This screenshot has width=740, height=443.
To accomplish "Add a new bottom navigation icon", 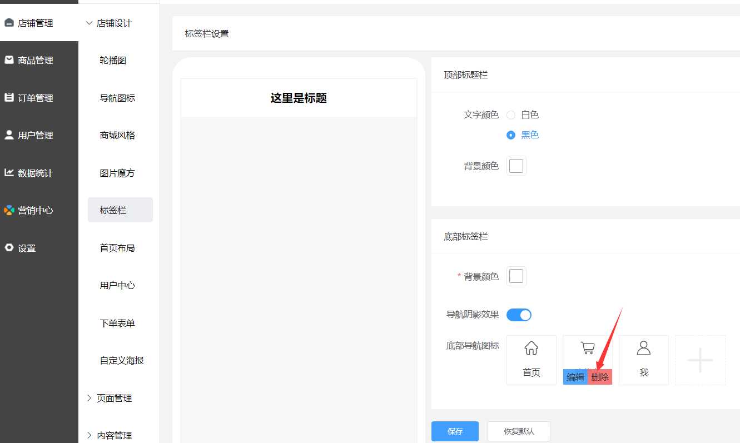I will coord(701,360).
